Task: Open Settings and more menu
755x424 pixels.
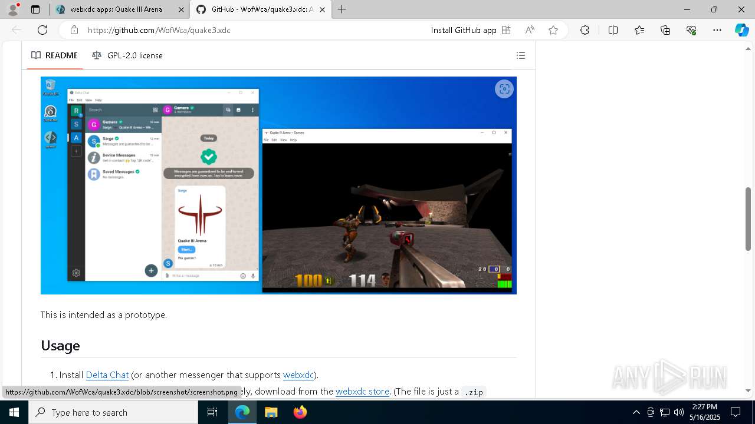Action: click(717, 30)
